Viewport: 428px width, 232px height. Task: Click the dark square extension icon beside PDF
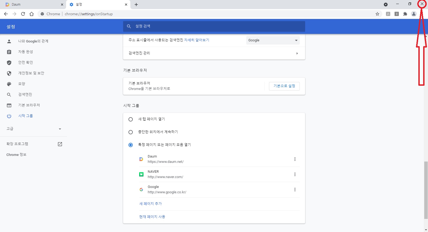397,14
